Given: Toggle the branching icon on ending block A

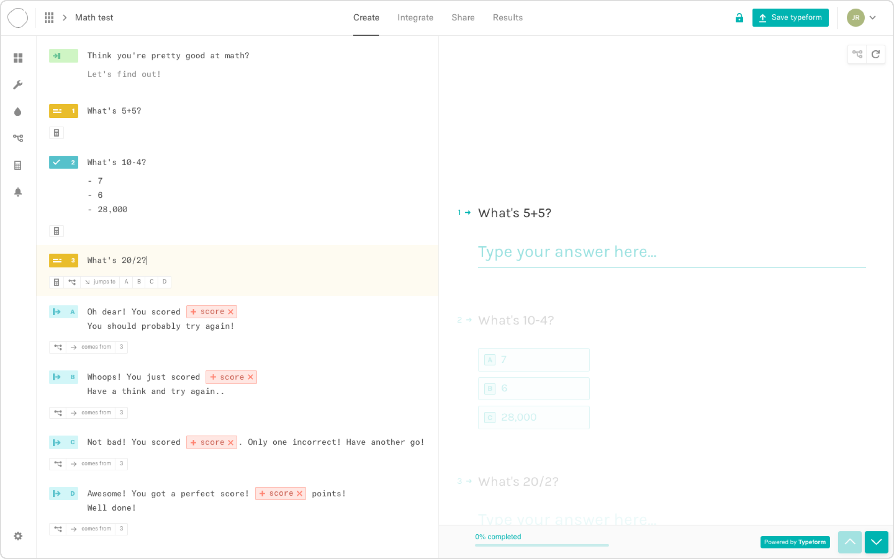Looking at the screenshot, I should pyautogui.click(x=57, y=347).
